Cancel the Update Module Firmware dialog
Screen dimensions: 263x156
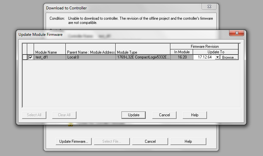(x=165, y=115)
